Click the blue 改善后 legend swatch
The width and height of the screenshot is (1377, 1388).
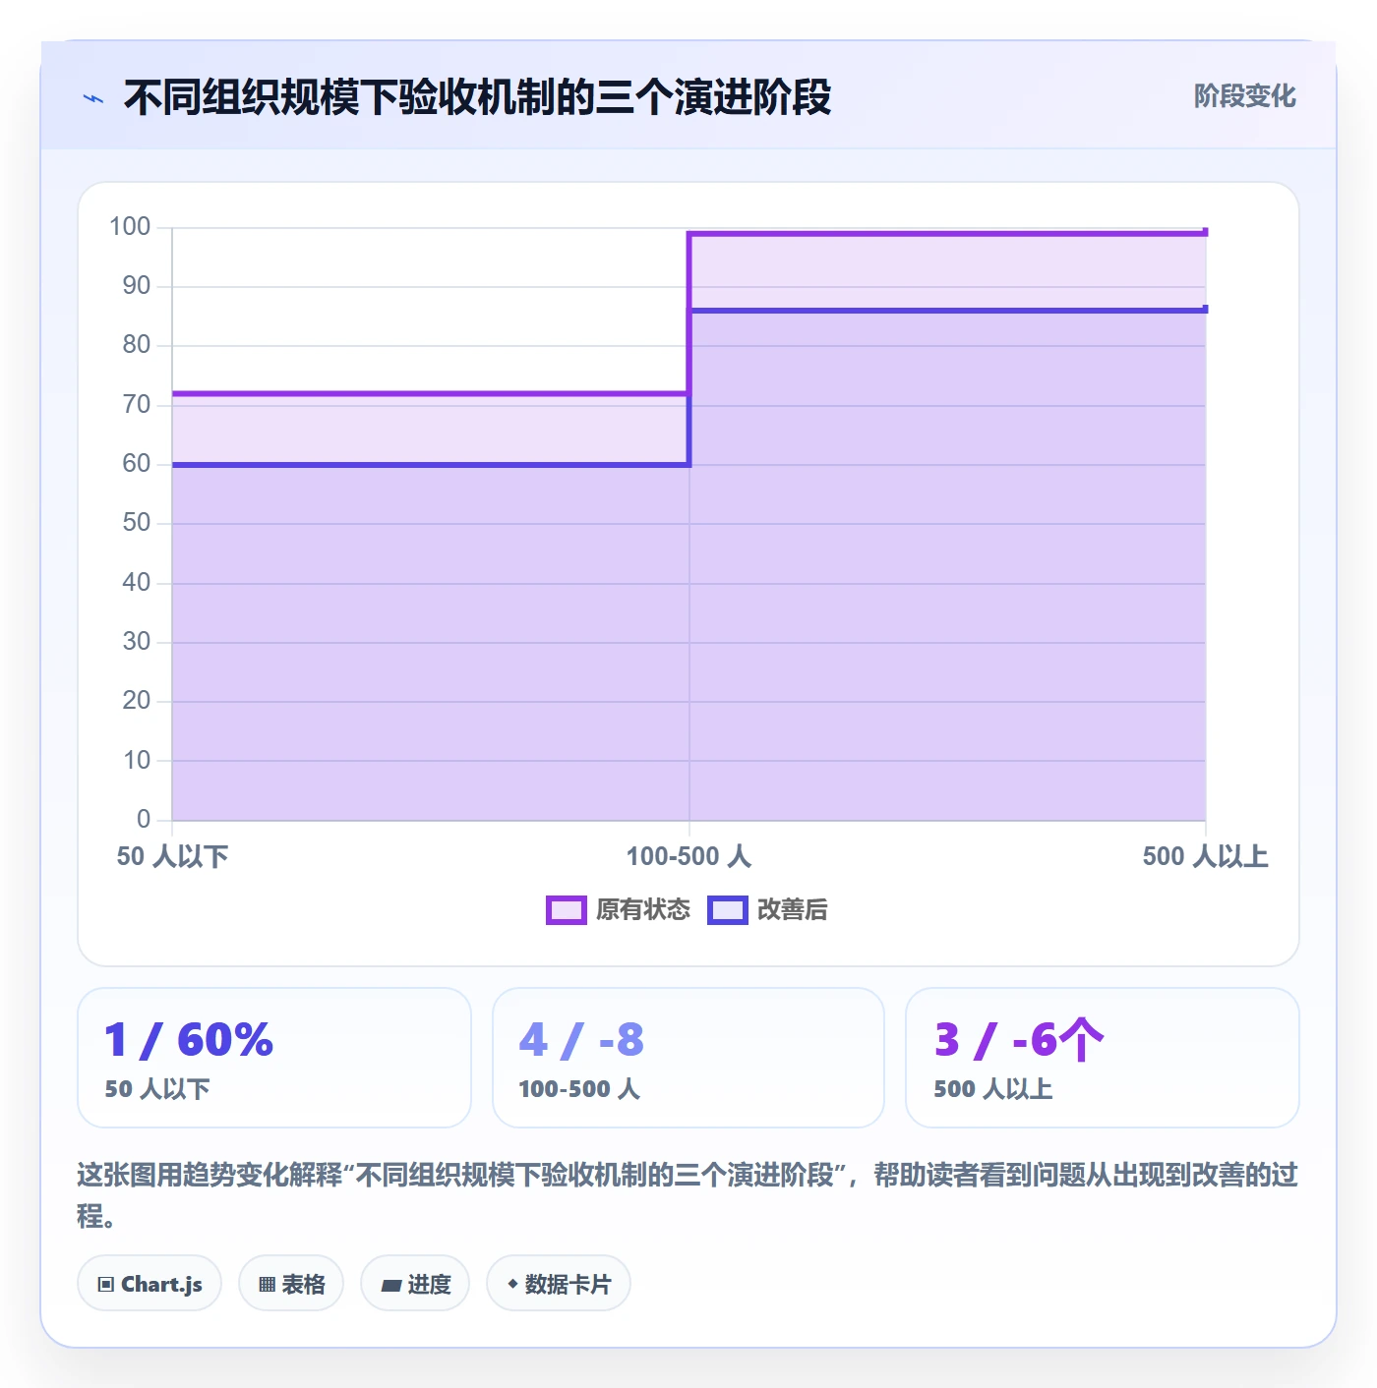point(728,910)
